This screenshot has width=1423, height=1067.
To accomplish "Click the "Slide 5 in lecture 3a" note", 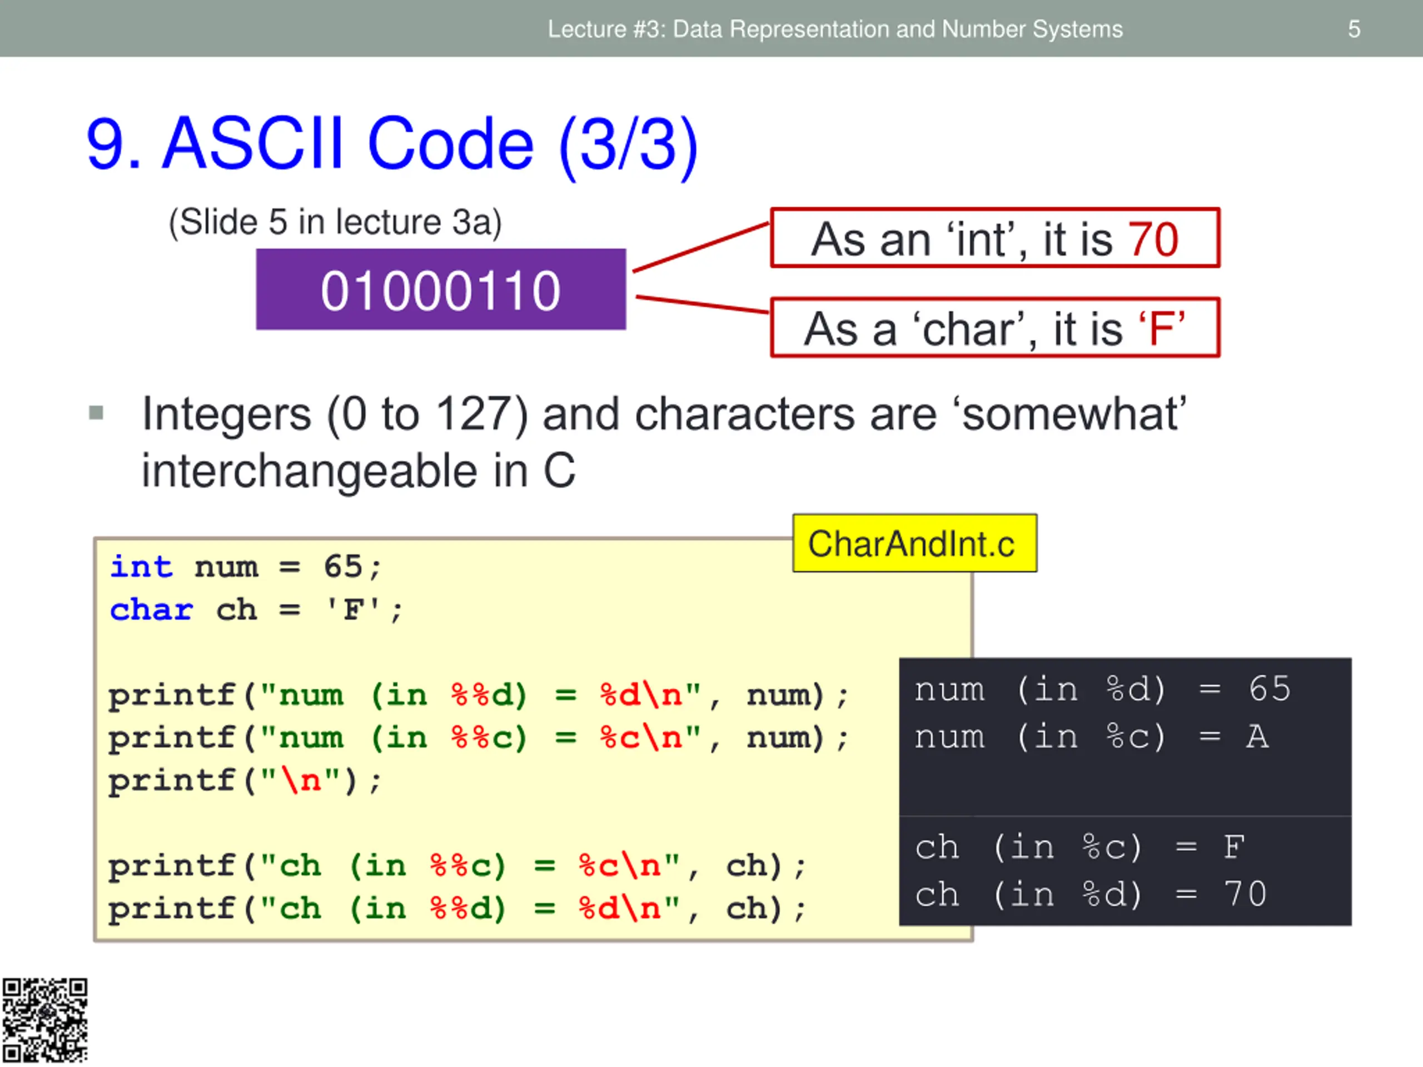I will coord(335,222).
